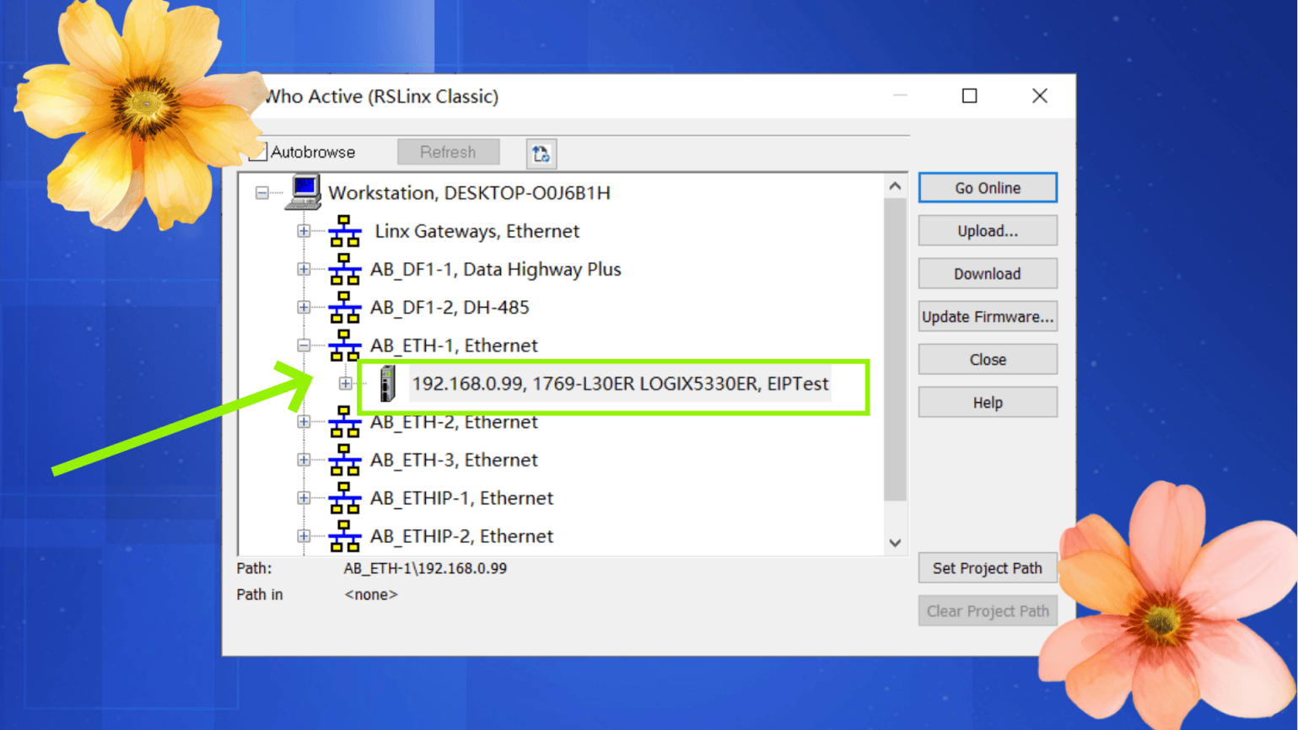Image resolution: width=1298 pixels, height=730 pixels.
Task: Click the <none> project path value
Action: coord(371,594)
